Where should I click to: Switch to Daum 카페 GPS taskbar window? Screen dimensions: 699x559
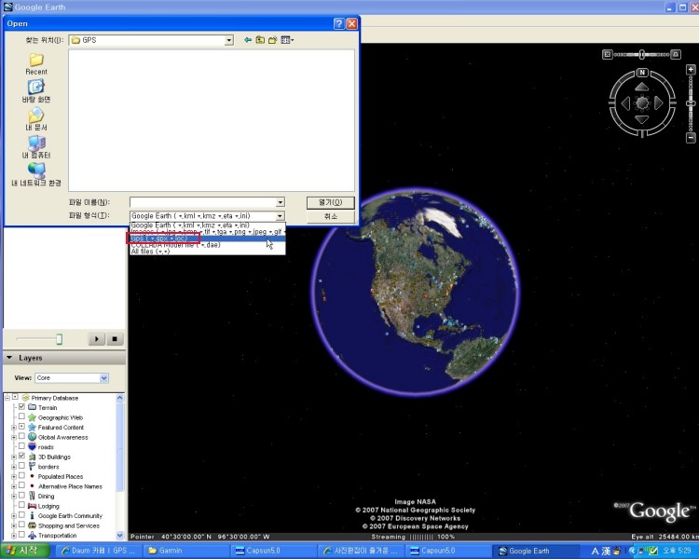click(x=98, y=551)
